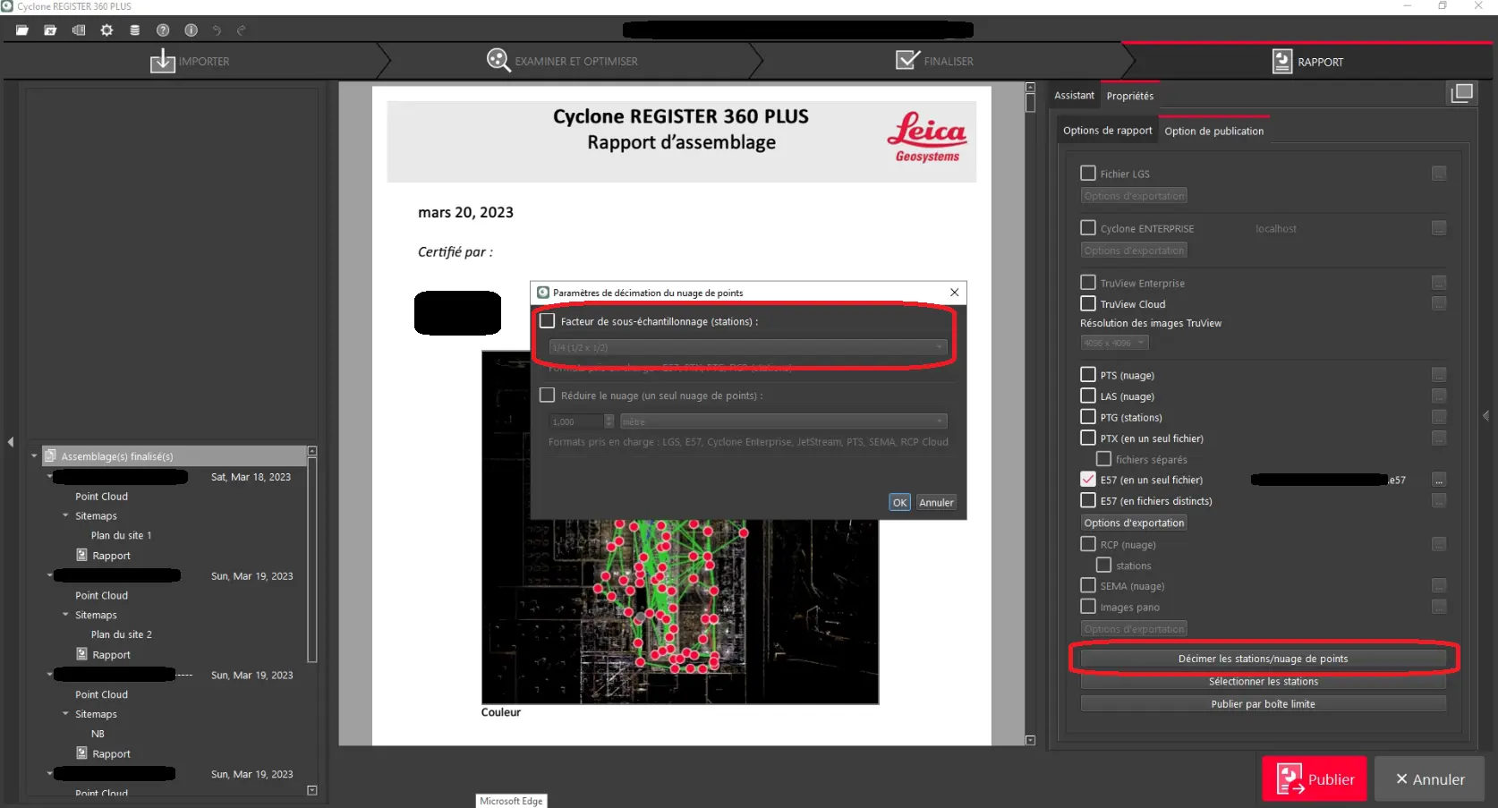Collapse Sitemaps above Plan du site 1
Screen dimensions: 1498x808
coord(65,516)
